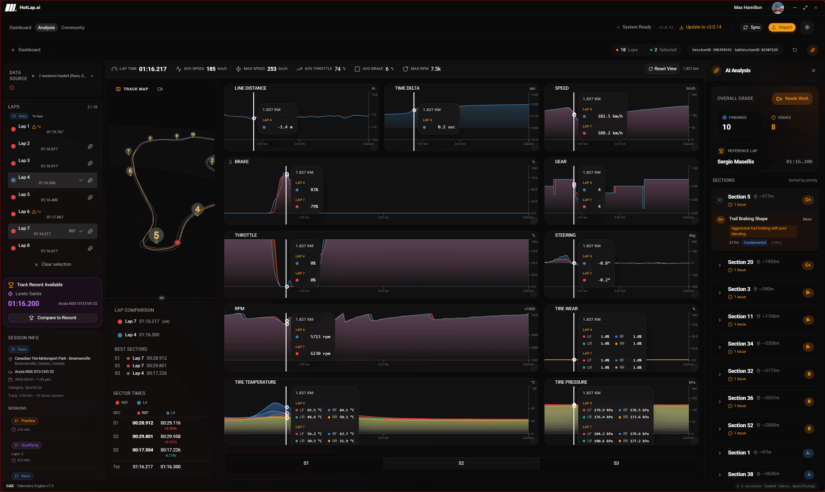Open the theme toggle icon top right
The height and width of the screenshot is (492, 825).
(x=807, y=27)
